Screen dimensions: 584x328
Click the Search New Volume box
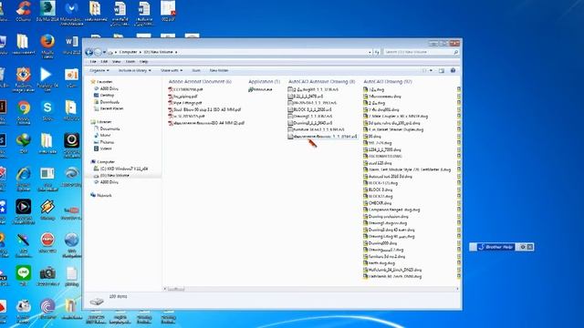(421, 52)
